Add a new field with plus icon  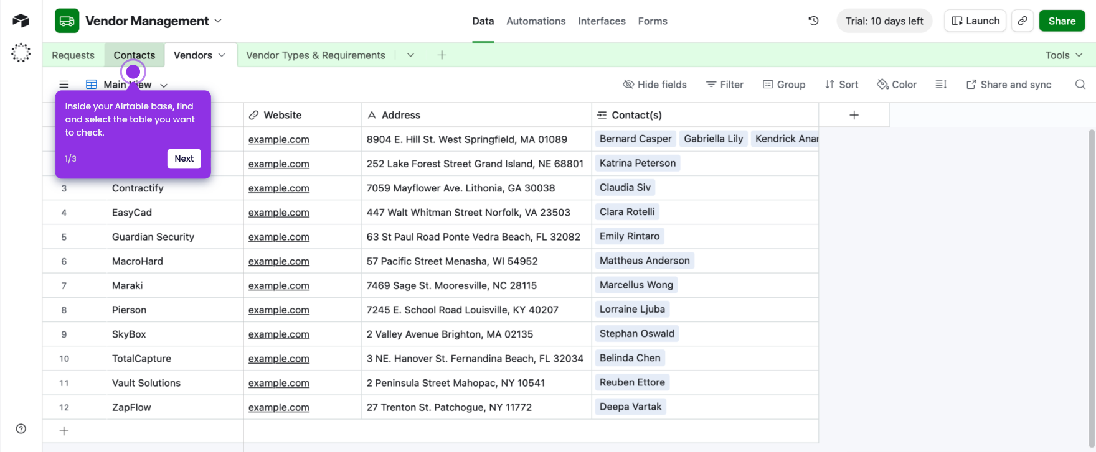pos(854,115)
